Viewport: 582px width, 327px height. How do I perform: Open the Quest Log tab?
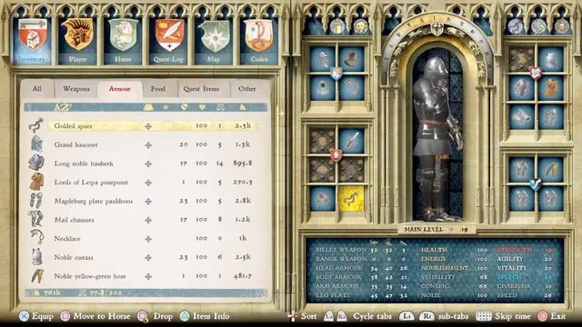click(x=168, y=41)
